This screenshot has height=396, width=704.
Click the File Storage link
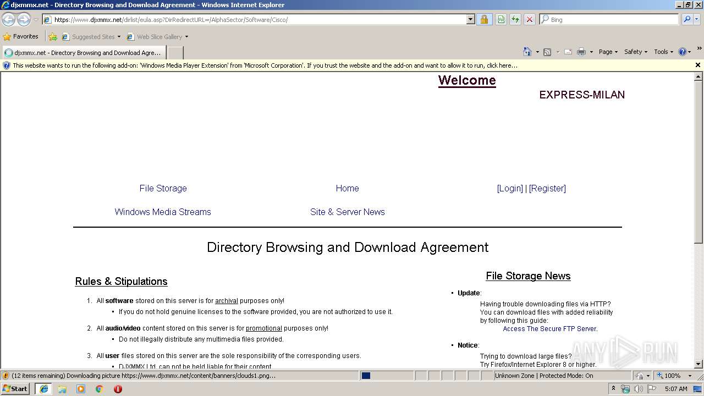coord(163,188)
